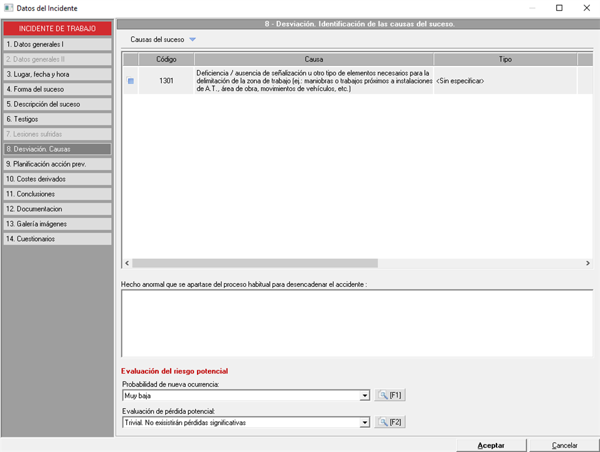Click the F2 magnifier lookup button

(390, 422)
